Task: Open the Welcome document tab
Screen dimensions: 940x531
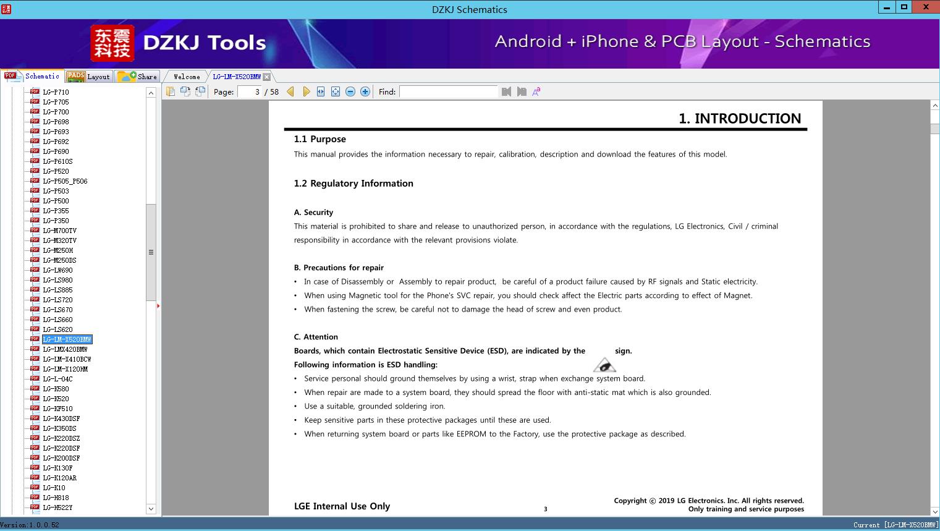Action: point(187,77)
